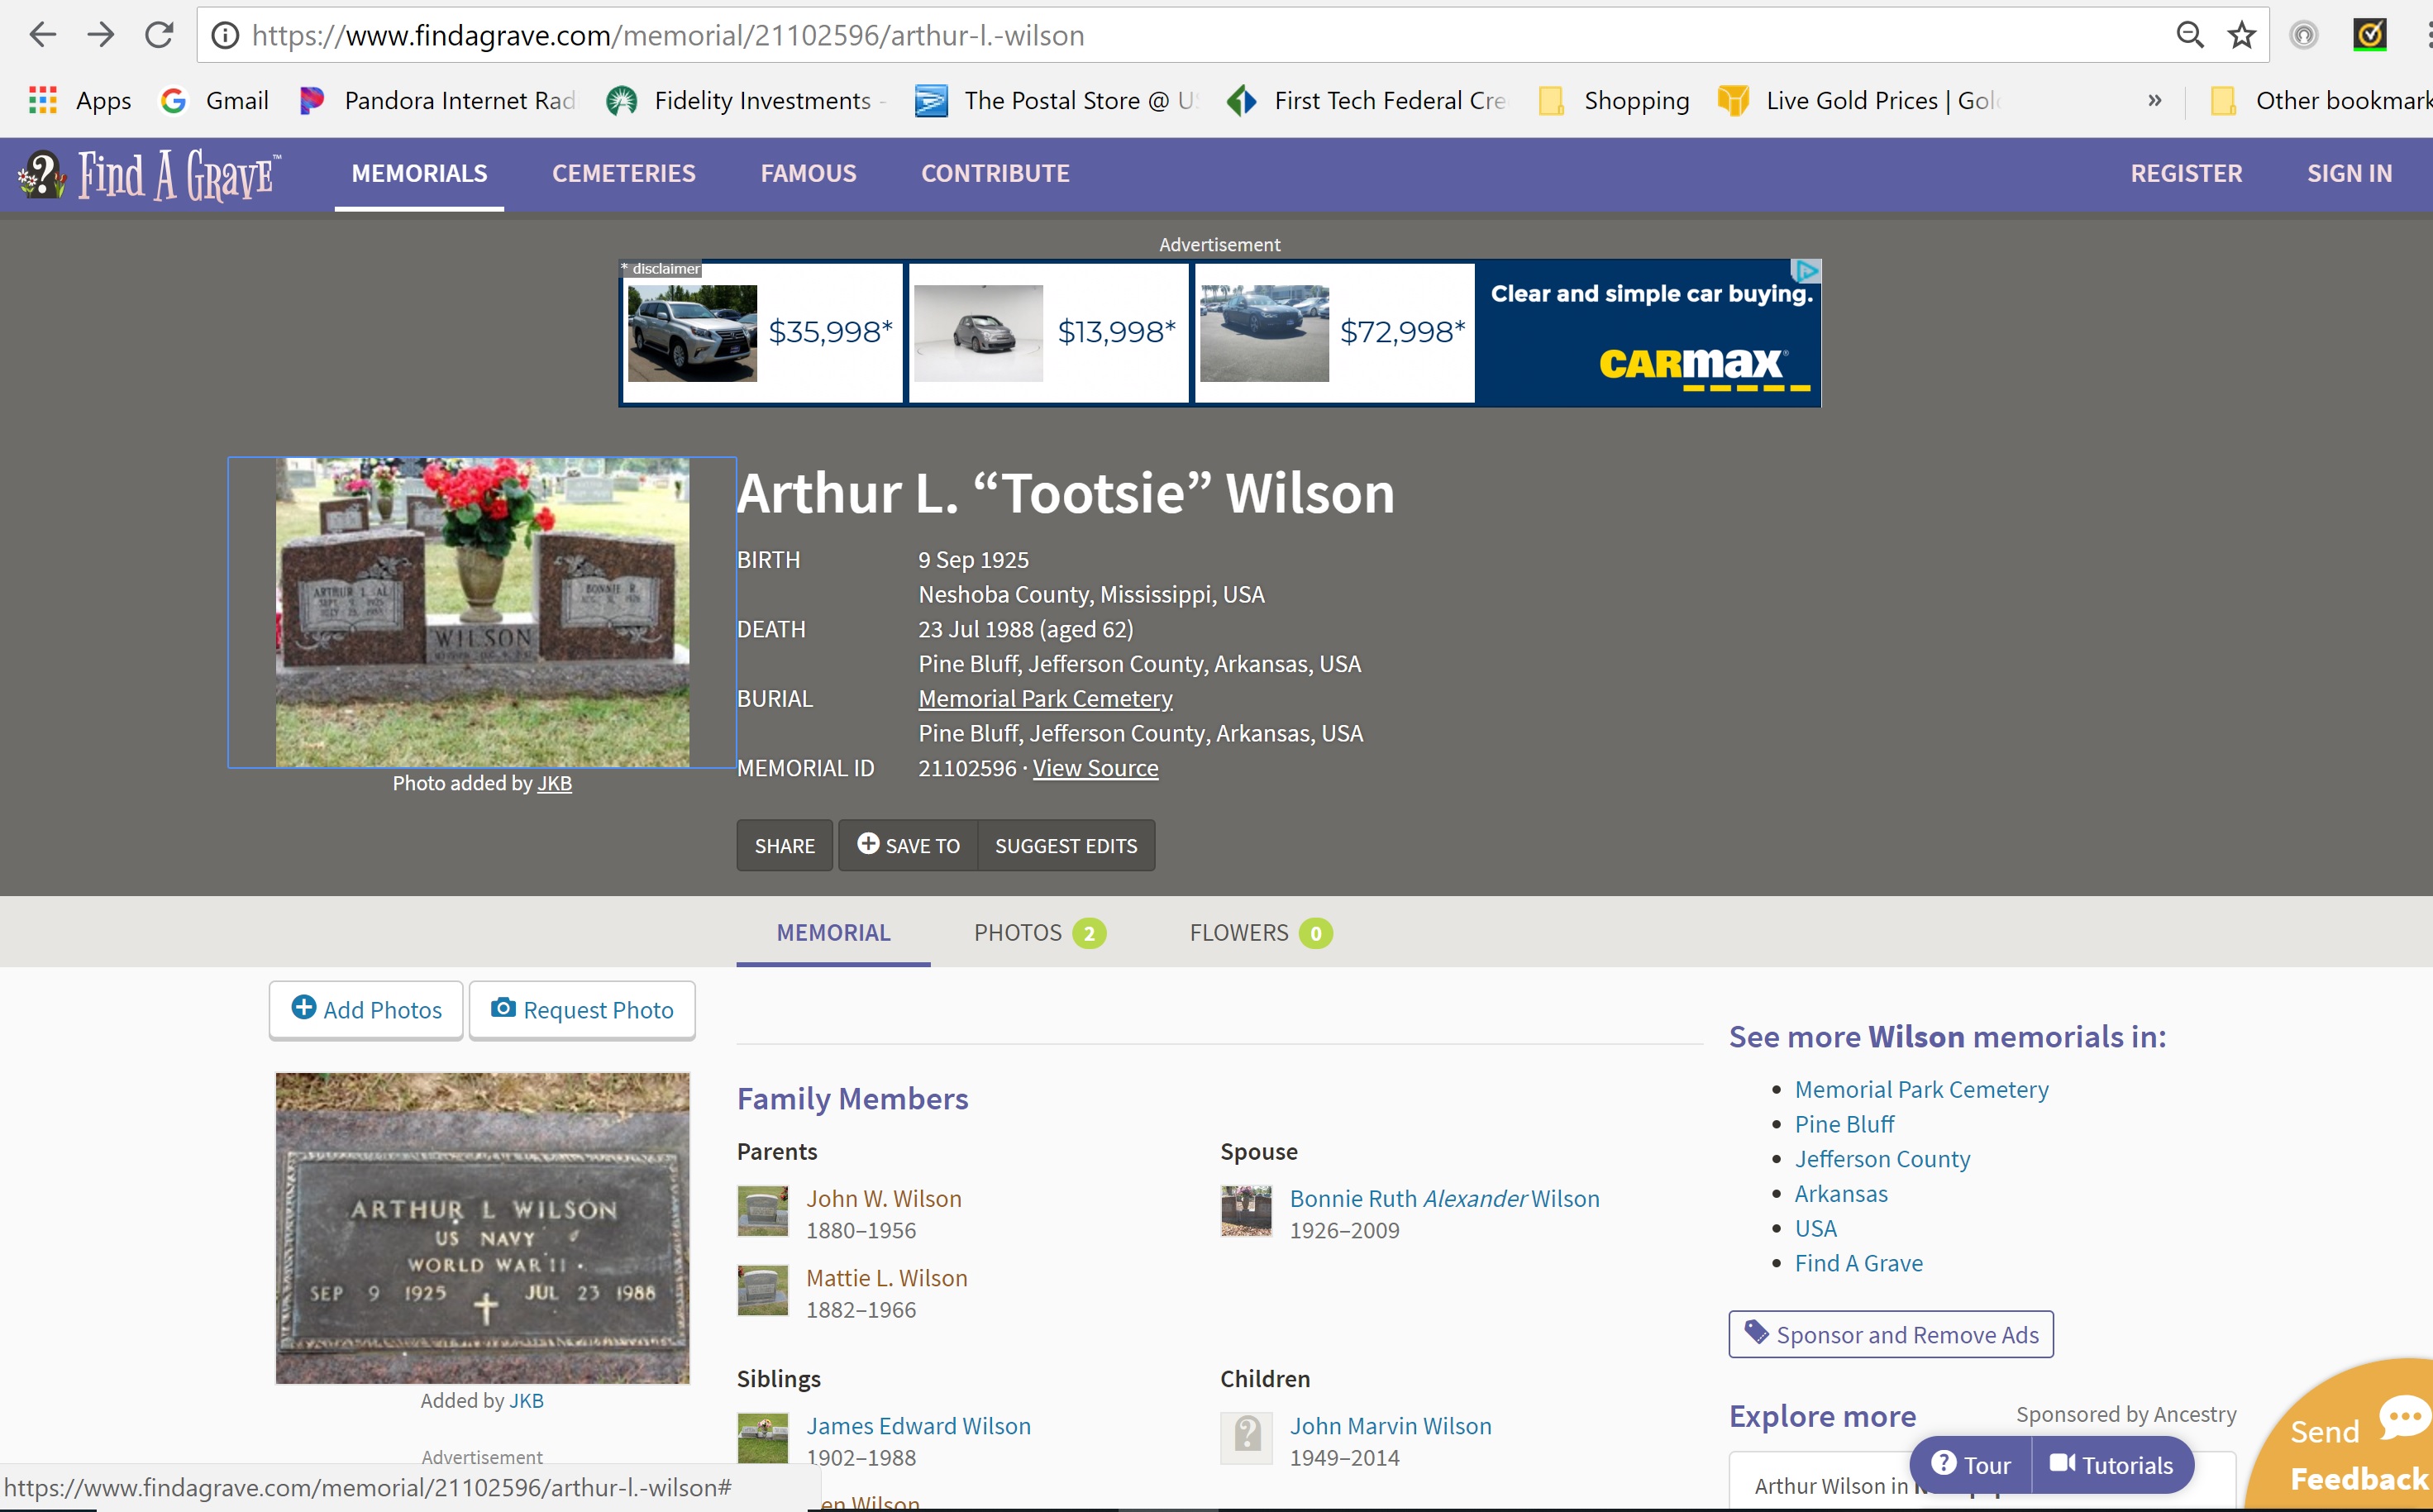Switch to the PHOTOS tab
This screenshot has width=2433, height=1512.
tap(1039, 933)
